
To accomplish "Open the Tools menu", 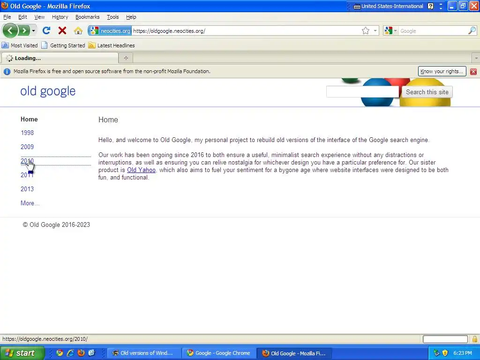I will (x=112, y=17).
